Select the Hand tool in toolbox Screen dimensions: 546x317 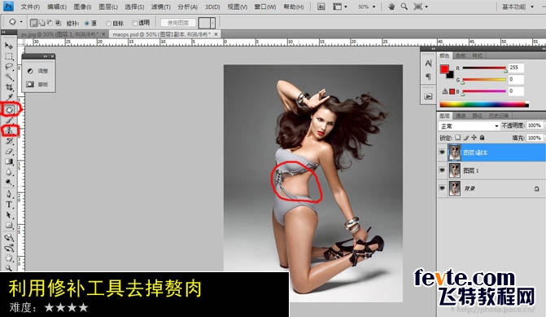click(x=9, y=258)
